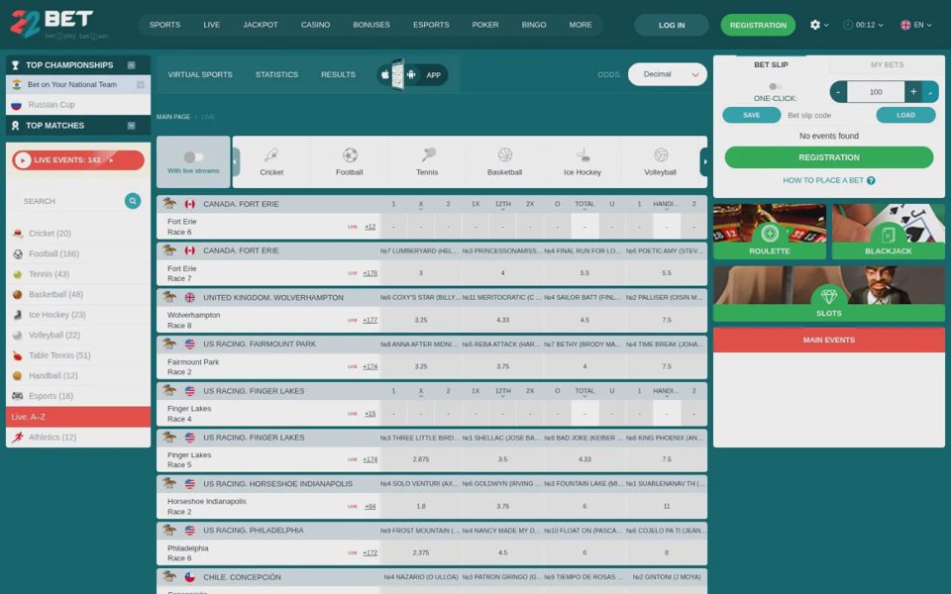Open the Casino menu item

[x=315, y=25]
